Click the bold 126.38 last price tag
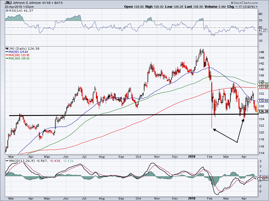The image size is (269, 201). (263, 112)
